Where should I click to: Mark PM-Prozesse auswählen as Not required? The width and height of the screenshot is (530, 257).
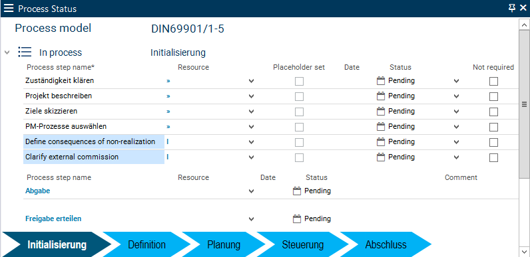494,127
